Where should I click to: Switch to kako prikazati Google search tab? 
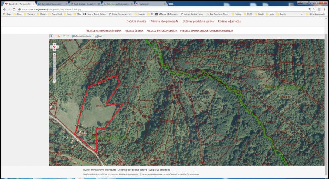(118, 4)
